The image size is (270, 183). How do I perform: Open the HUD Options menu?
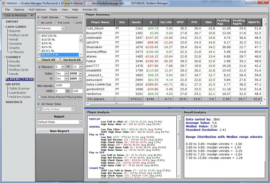click(x=37, y=10)
